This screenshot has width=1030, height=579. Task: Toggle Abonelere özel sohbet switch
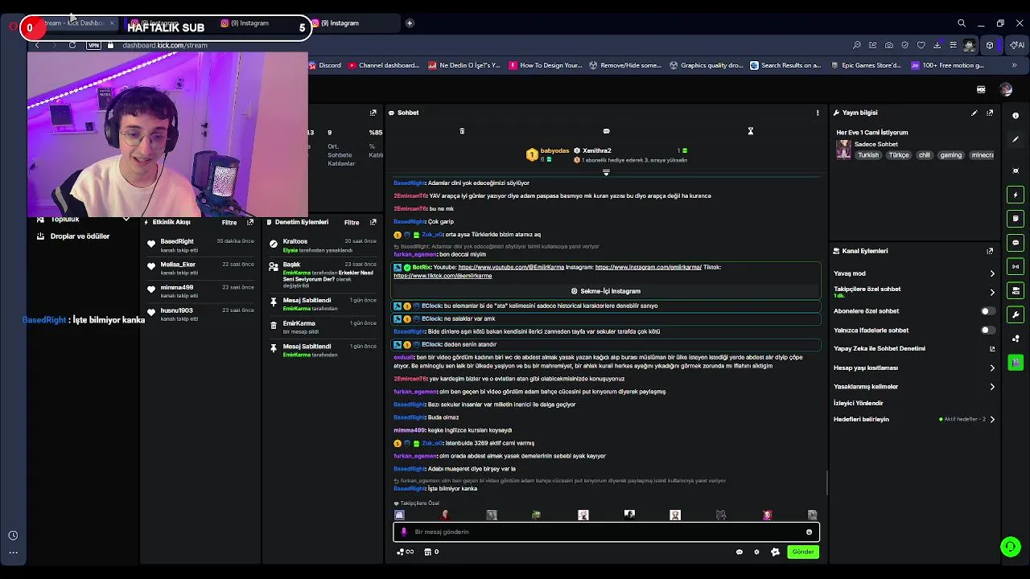pos(987,311)
